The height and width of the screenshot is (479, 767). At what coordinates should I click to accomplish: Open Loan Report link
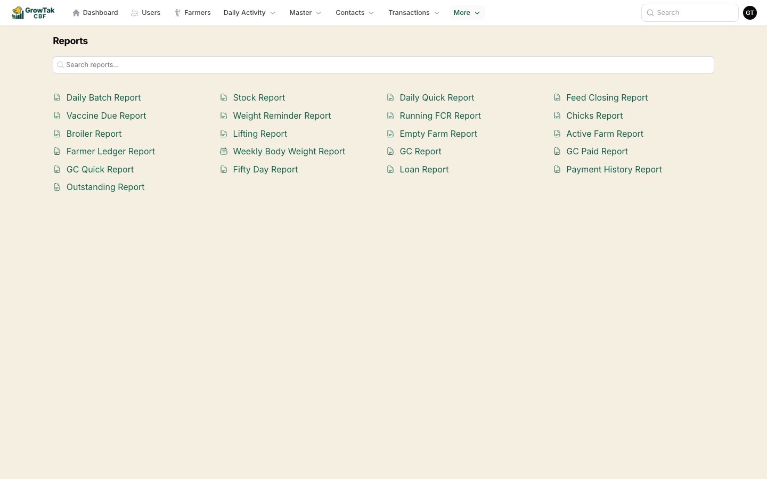pyautogui.click(x=424, y=170)
